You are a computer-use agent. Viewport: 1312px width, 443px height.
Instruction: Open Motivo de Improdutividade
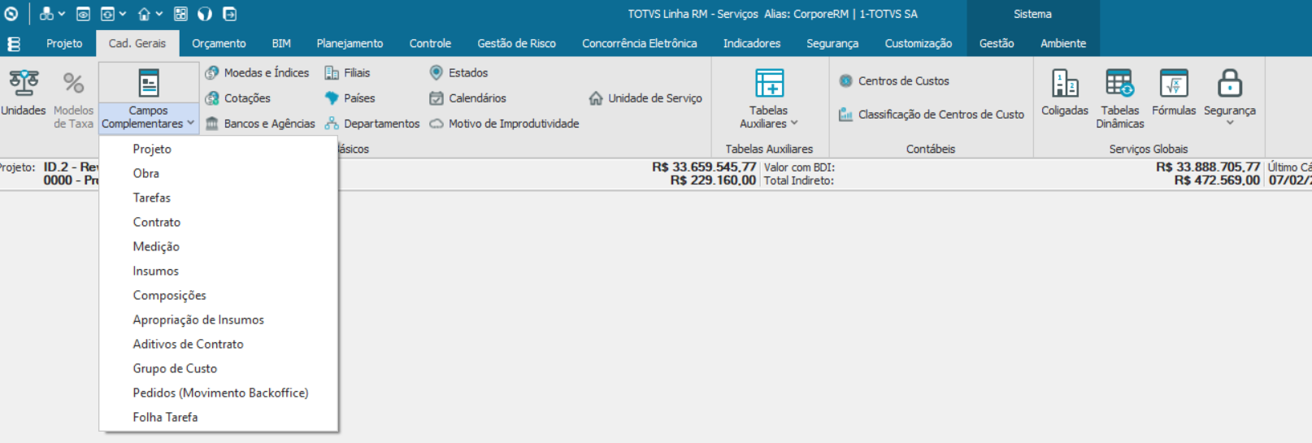[x=504, y=124]
